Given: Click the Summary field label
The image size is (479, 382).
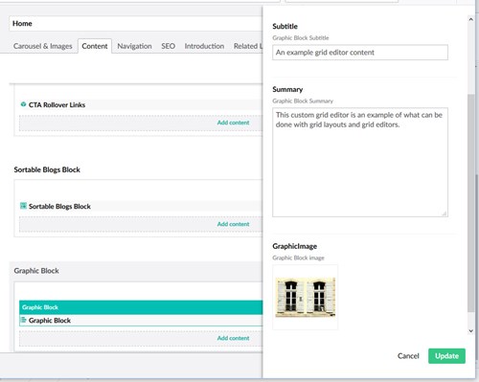Looking at the screenshot, I should tap(287, 89).
